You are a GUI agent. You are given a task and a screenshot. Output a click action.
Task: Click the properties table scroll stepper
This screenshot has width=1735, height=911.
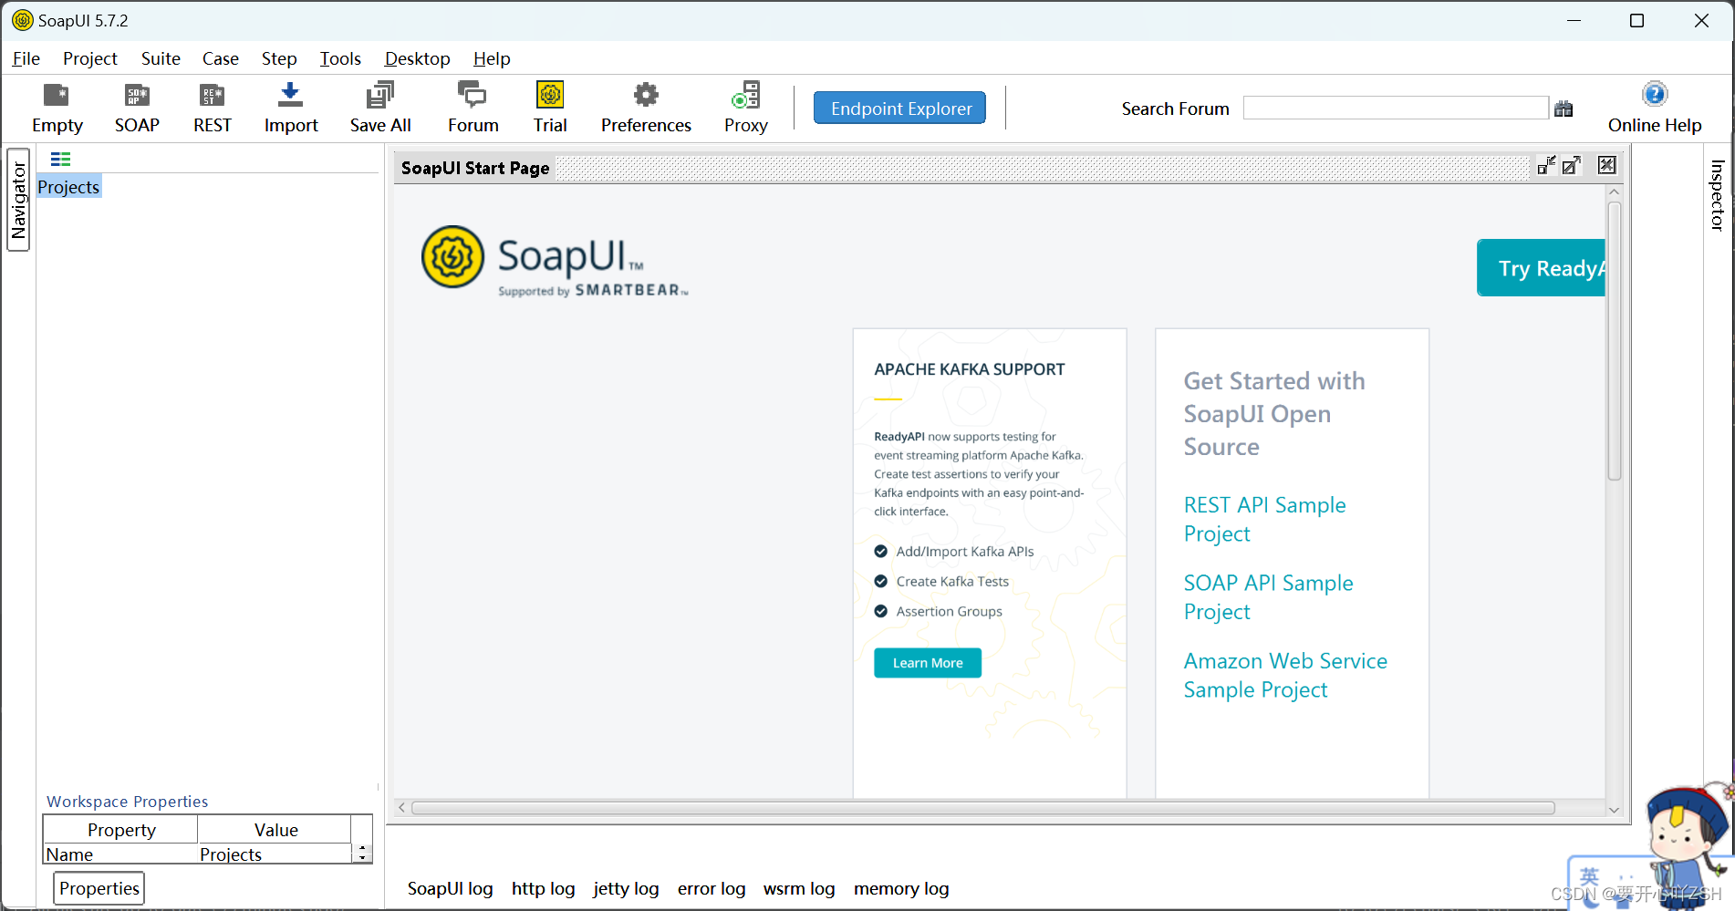click(x=362, y=854)
